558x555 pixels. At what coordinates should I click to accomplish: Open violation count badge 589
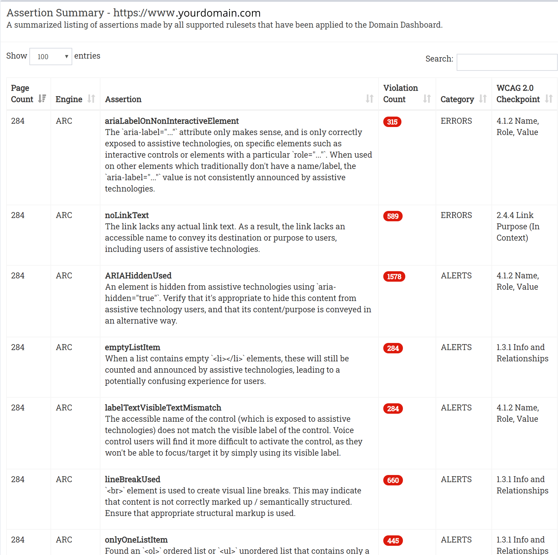coord(393,216)
